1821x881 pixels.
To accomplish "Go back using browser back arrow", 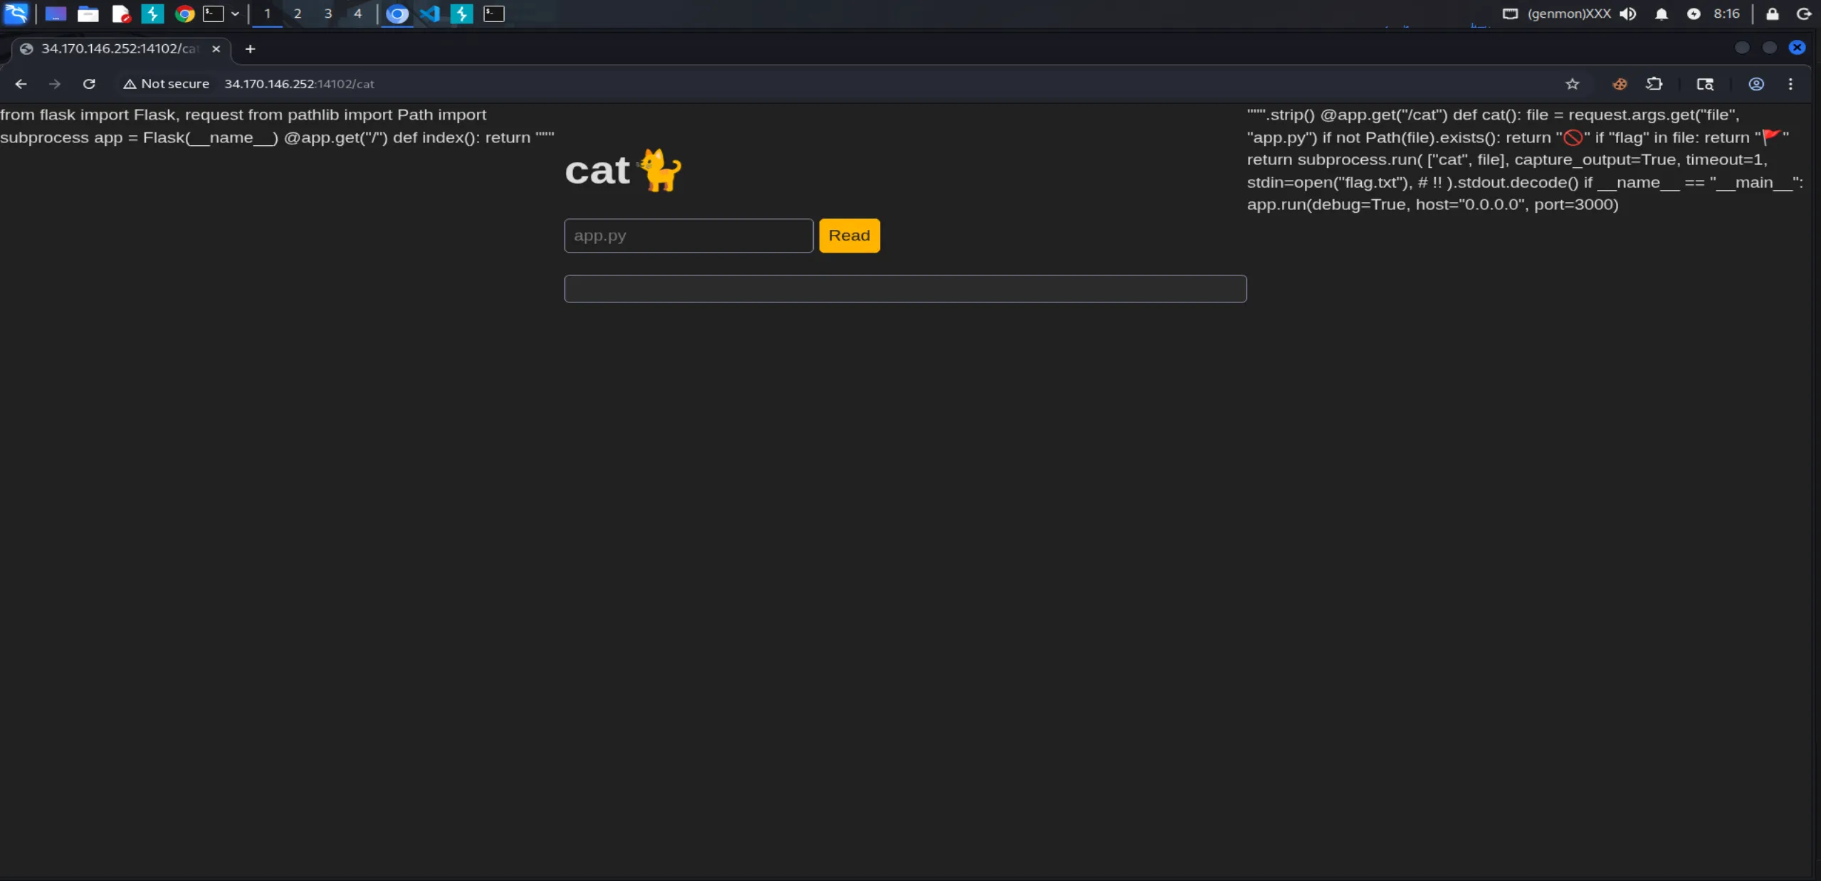I will 21,84.
